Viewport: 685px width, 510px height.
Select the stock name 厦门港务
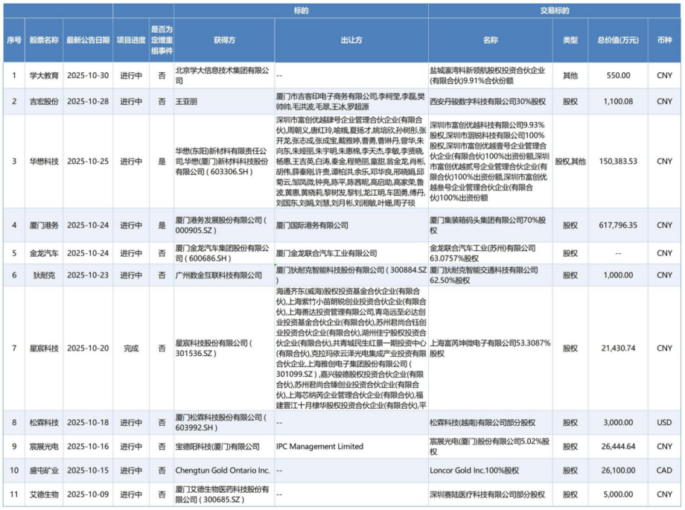pyautogui.click(x=44, y=226)
